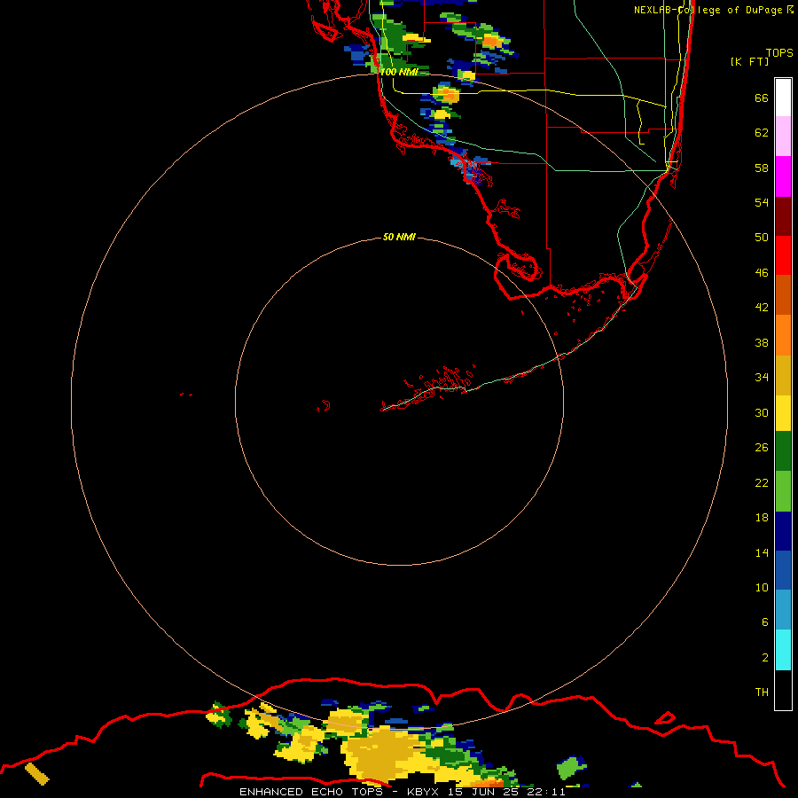798x798 pixels.
Task: Click the 14 legend value
Action: 762,552
